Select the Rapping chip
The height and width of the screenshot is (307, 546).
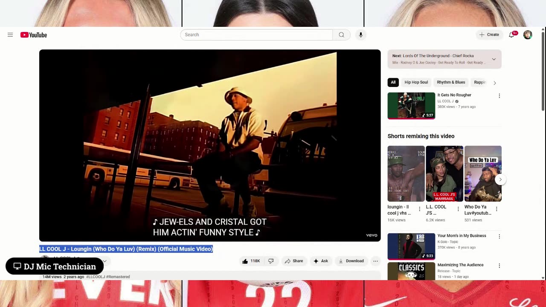point(479,82)
